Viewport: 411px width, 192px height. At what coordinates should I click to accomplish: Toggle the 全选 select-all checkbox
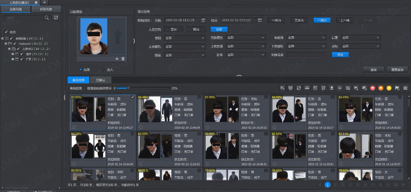point(6,32)
